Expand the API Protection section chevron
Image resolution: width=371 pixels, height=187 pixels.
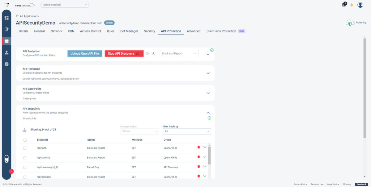(x=208, y=55)
